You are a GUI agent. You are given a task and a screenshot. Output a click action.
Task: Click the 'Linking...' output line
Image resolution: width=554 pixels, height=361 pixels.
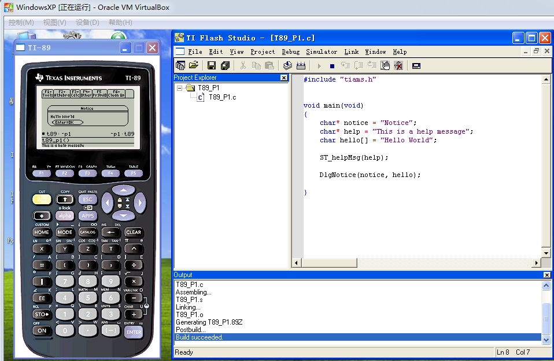pyautogui.click(x=188, y=307)
